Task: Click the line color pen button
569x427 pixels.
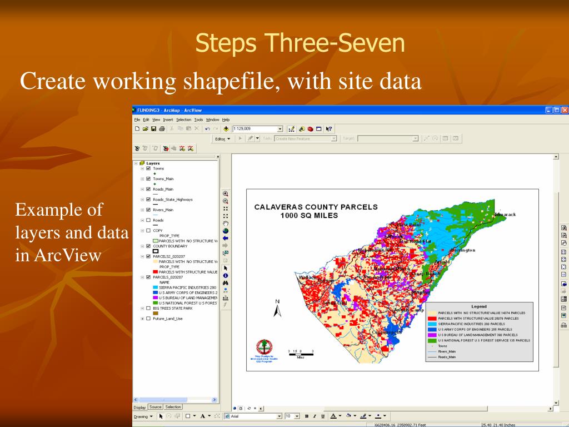Action: [363, 416]
